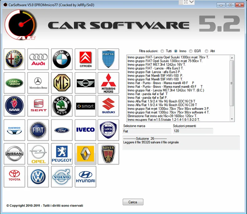
Task: Select the Mini brand logo
Action: tap(85, 83)
